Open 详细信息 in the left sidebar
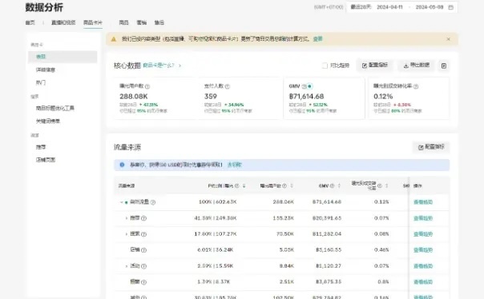Viewport: 484px width, 299px height. (46, 70)
